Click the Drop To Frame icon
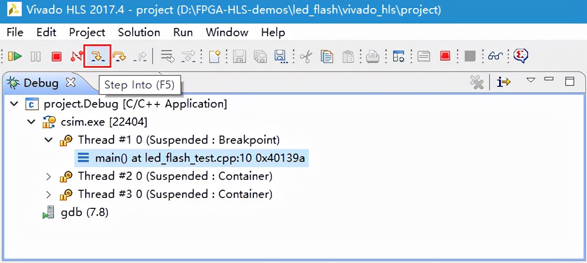The image size is (587, 263). [168, 56]
